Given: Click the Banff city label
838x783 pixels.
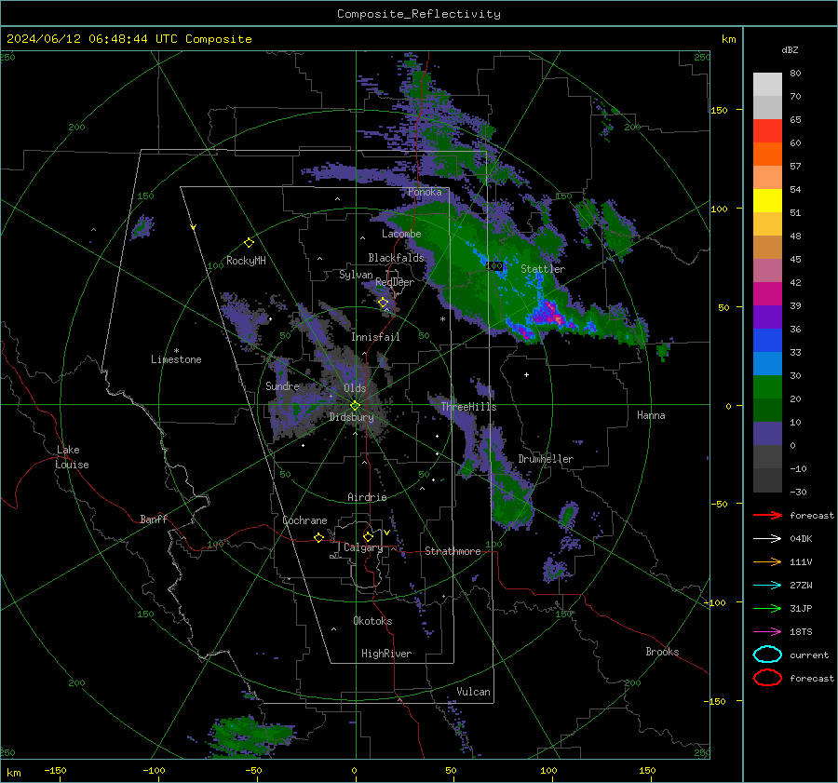Looking at the screenshot, I should click(x=154, y=520).
